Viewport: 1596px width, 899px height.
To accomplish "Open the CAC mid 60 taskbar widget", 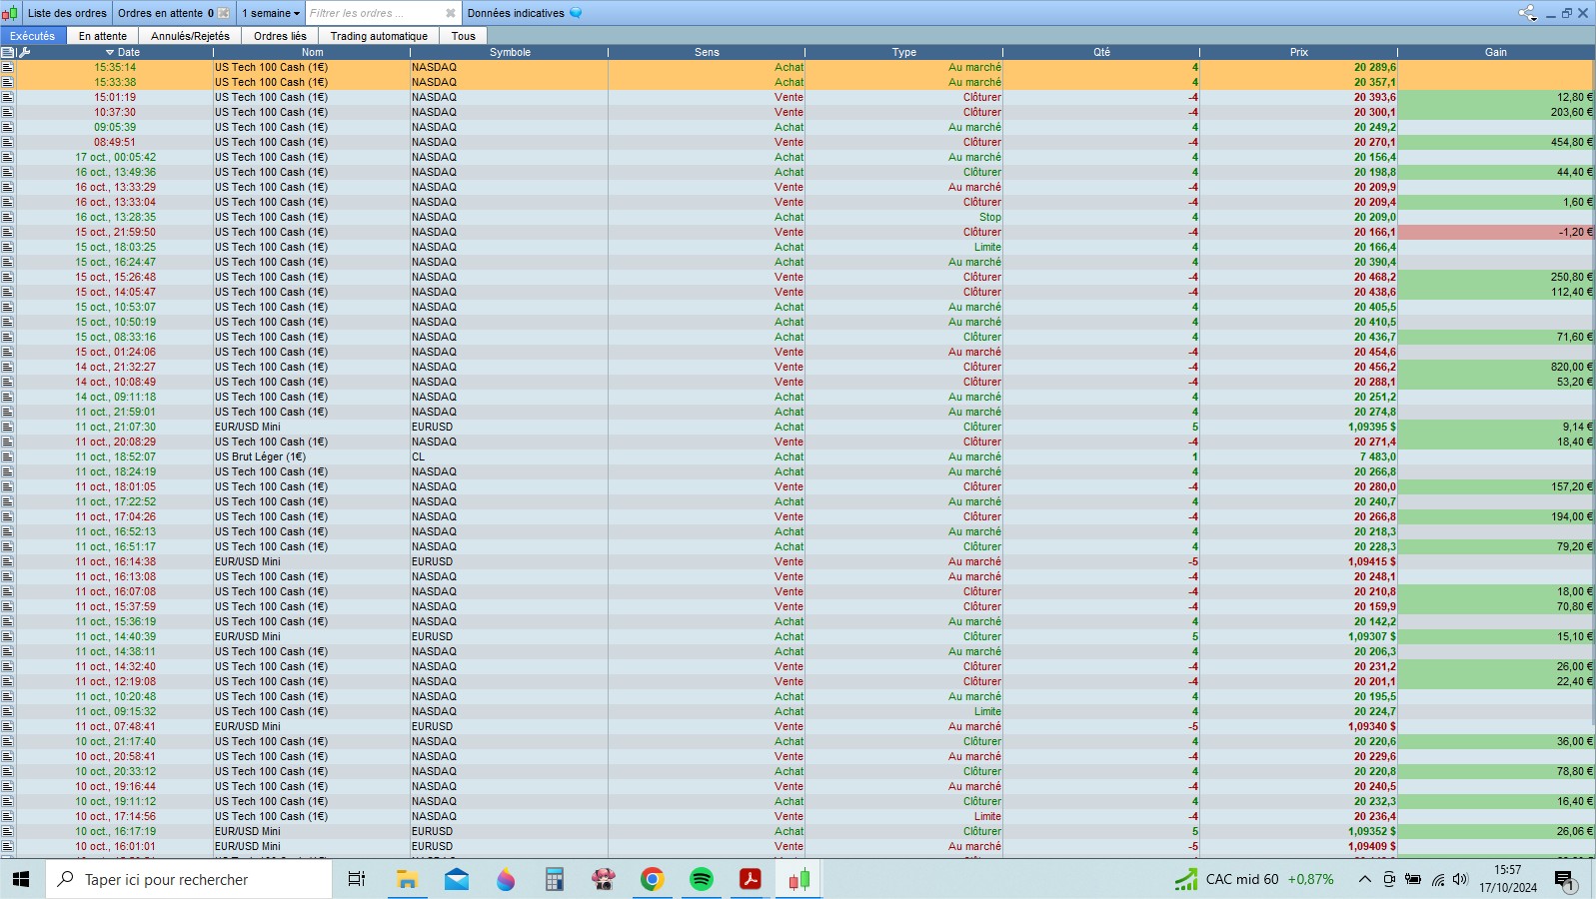I will point(1254,879).
